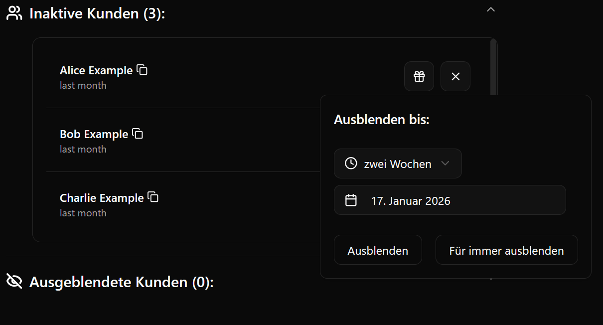The width and height of the screenshot is (603, 325).
Task: Click the down arrow in the duration dropdown
Action: click(446, 163)
